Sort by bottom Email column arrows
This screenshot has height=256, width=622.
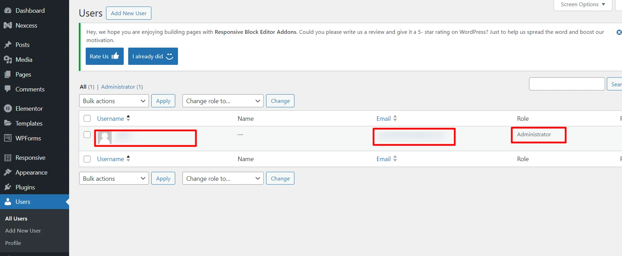tap(395, 159)
